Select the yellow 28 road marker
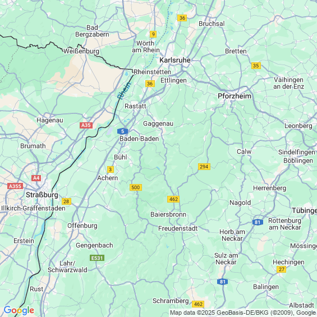 pyautogui.click(x=66, y=201)
